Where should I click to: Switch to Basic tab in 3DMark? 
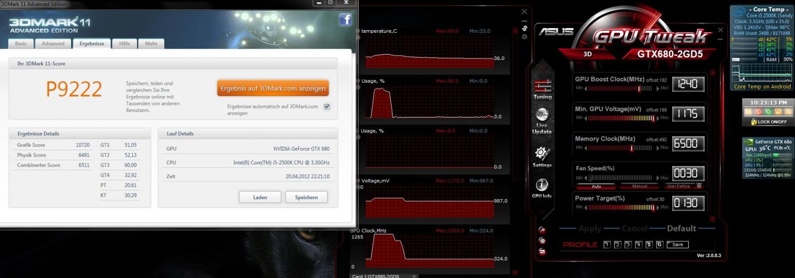21,44
